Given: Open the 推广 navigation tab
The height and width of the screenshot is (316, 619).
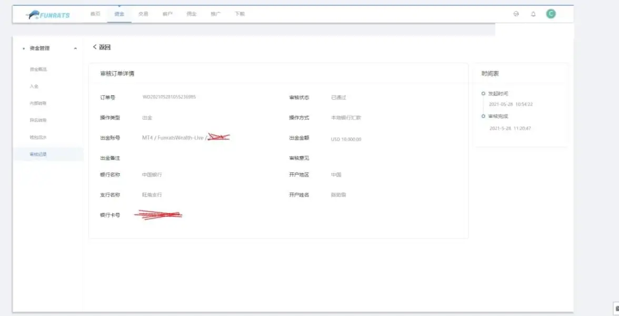Looking at the screenshot, I should 215,14.
